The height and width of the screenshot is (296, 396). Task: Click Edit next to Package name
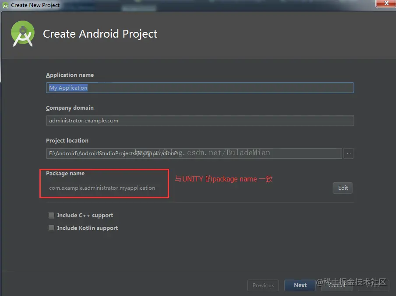tap(343, 188)
